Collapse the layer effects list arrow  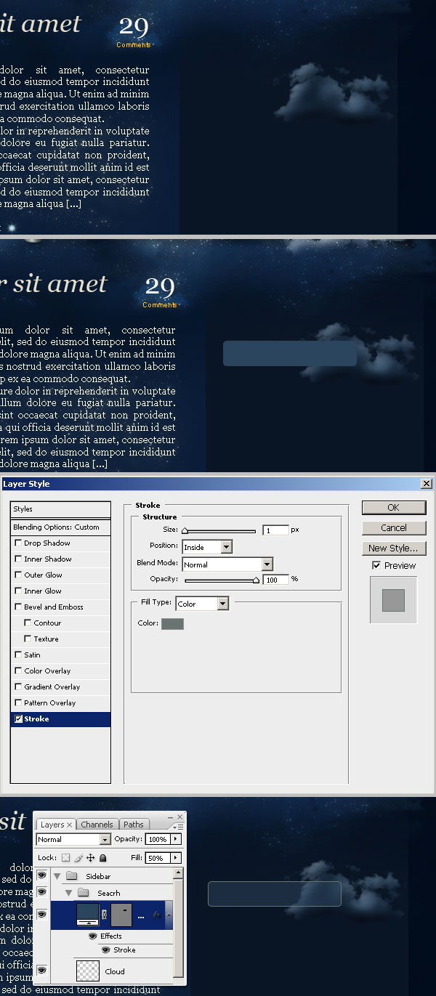(169, 915)
